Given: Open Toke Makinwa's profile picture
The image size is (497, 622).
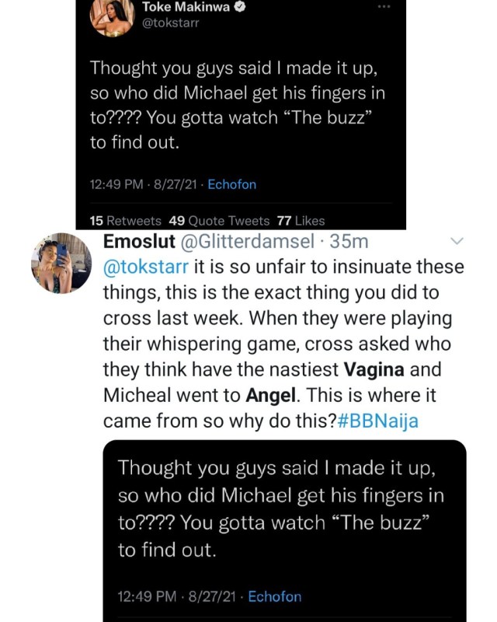Looking at the screenshot, I should click(x=113, y=18).
